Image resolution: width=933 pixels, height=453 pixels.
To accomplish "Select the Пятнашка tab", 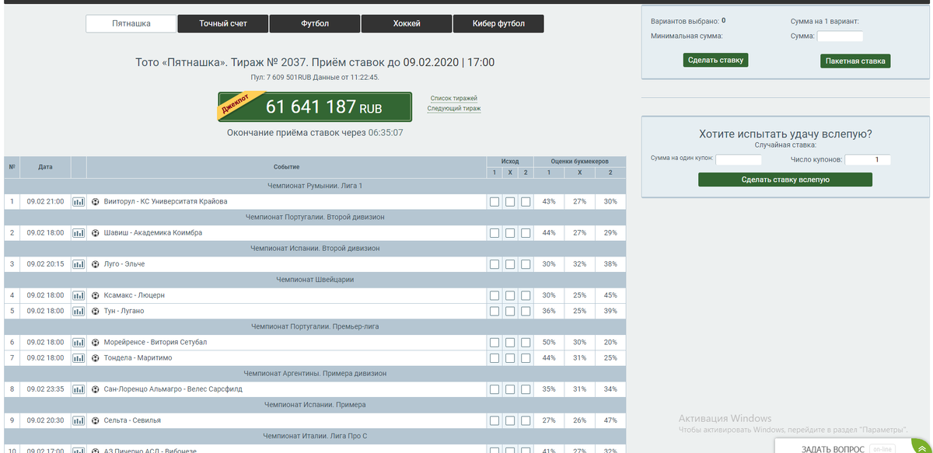I will pos(131,23).
